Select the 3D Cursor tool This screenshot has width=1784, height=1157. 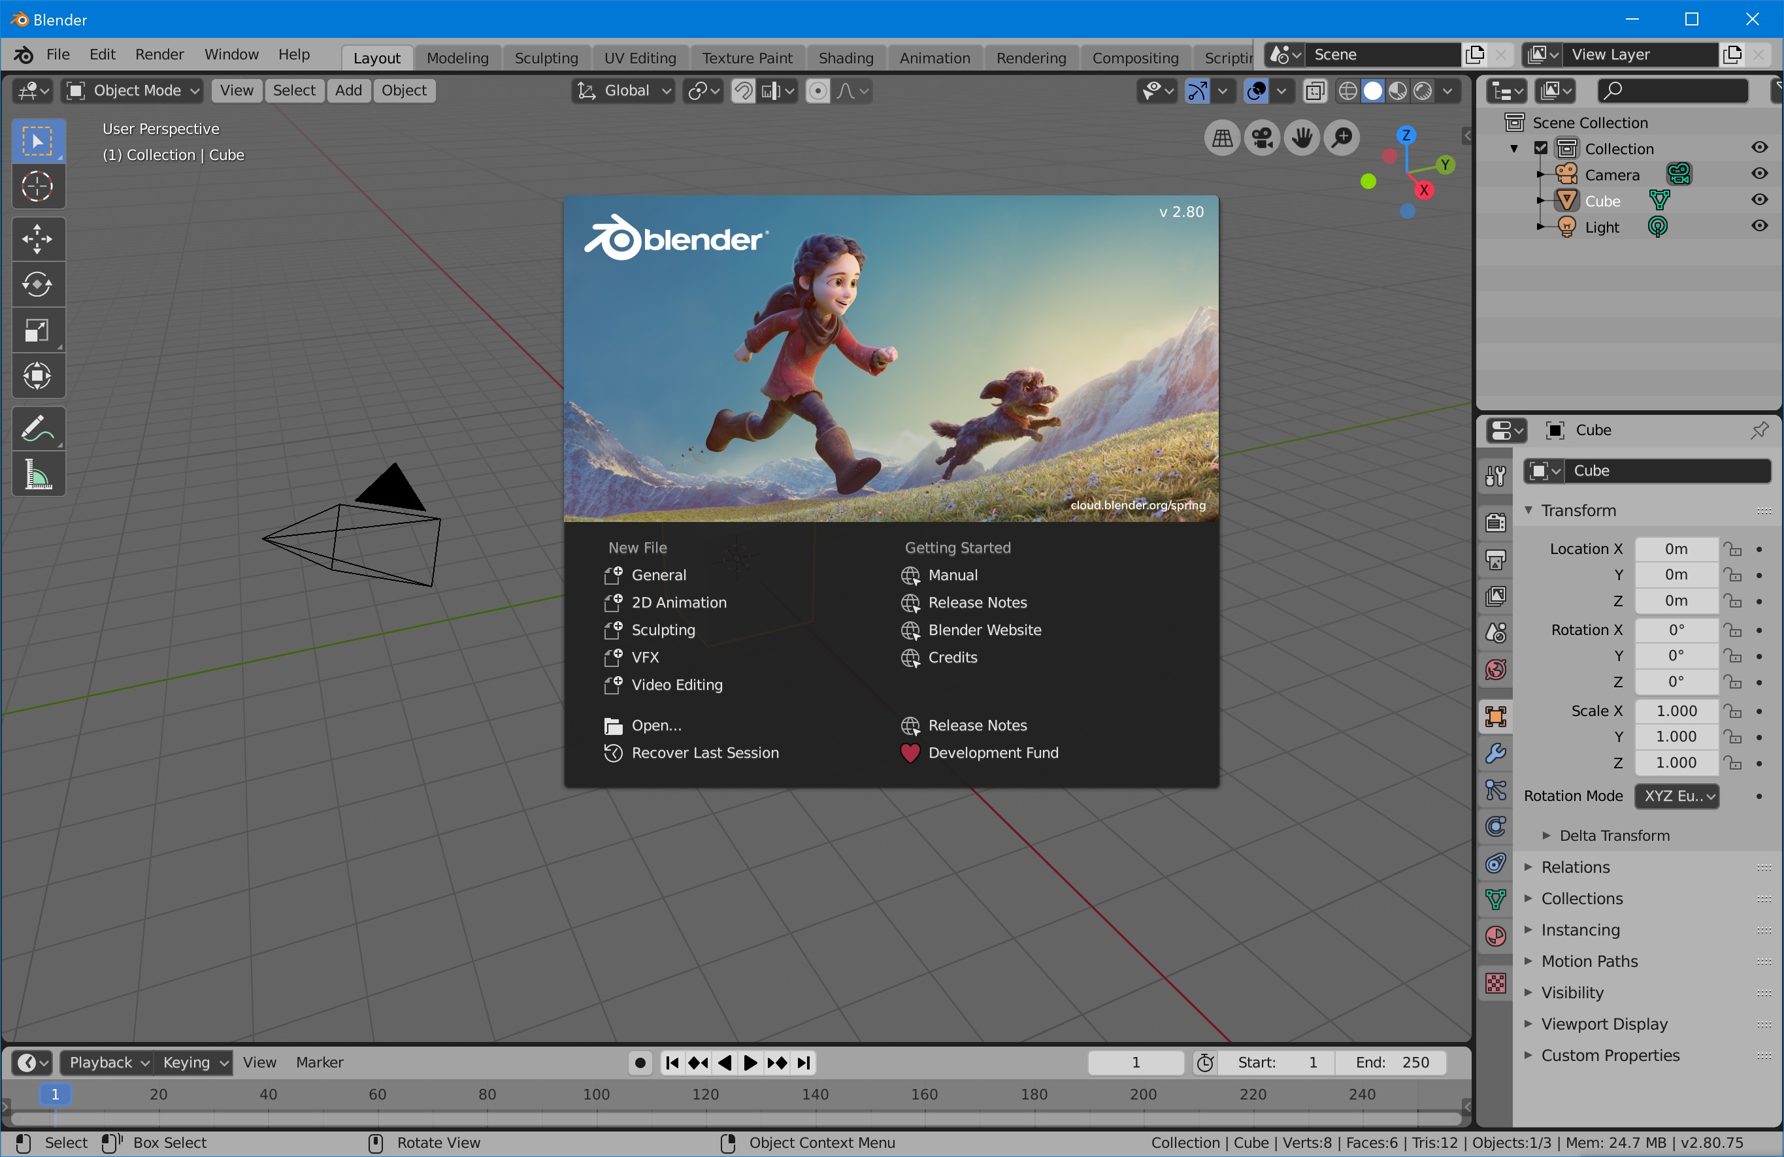(x=37, y=186)
